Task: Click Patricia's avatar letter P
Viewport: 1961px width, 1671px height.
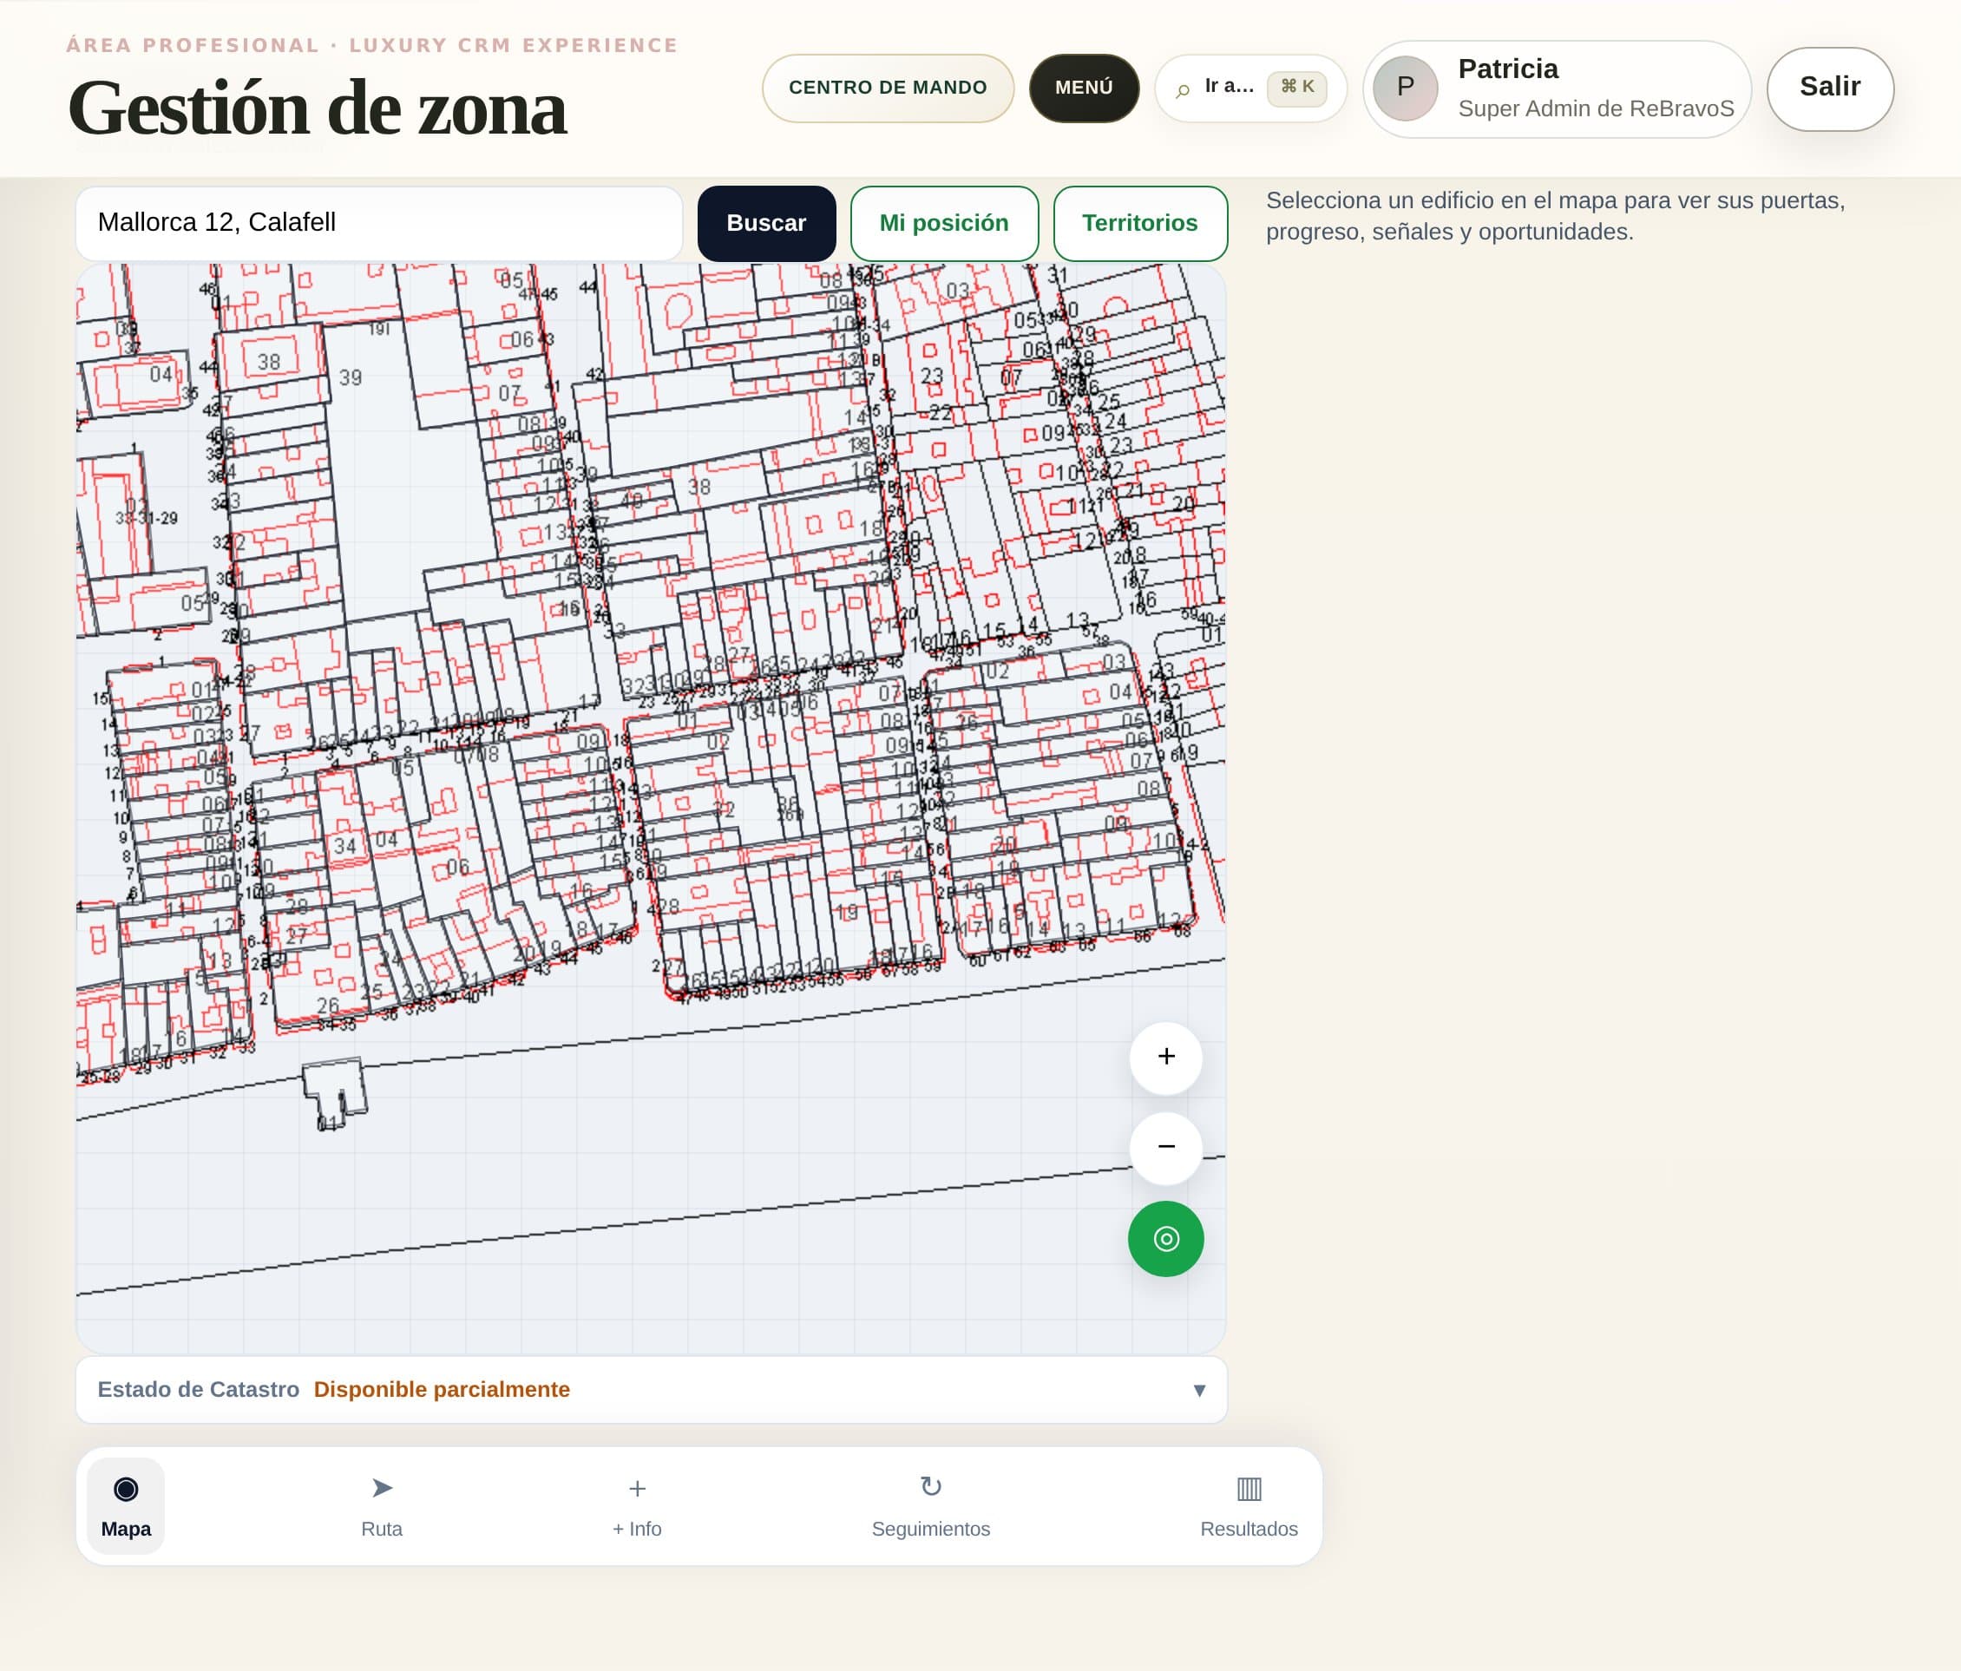Action: (1406, 87)
